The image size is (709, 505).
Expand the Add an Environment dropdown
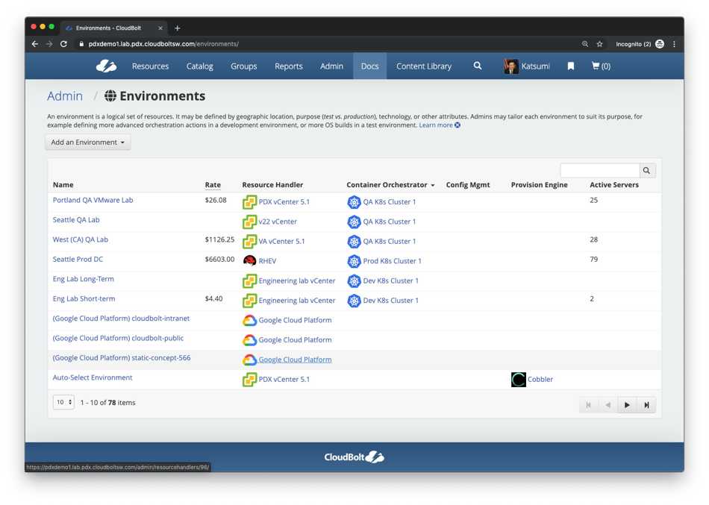click(x=88, y=142)
